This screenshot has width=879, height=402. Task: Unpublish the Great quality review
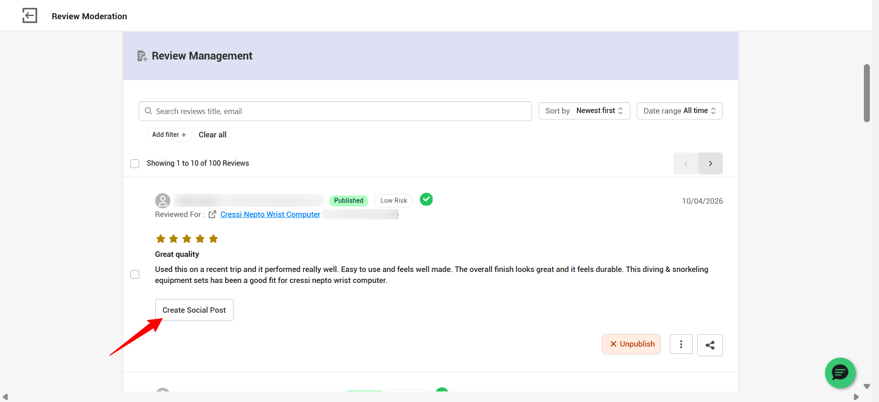click(631, 344)
